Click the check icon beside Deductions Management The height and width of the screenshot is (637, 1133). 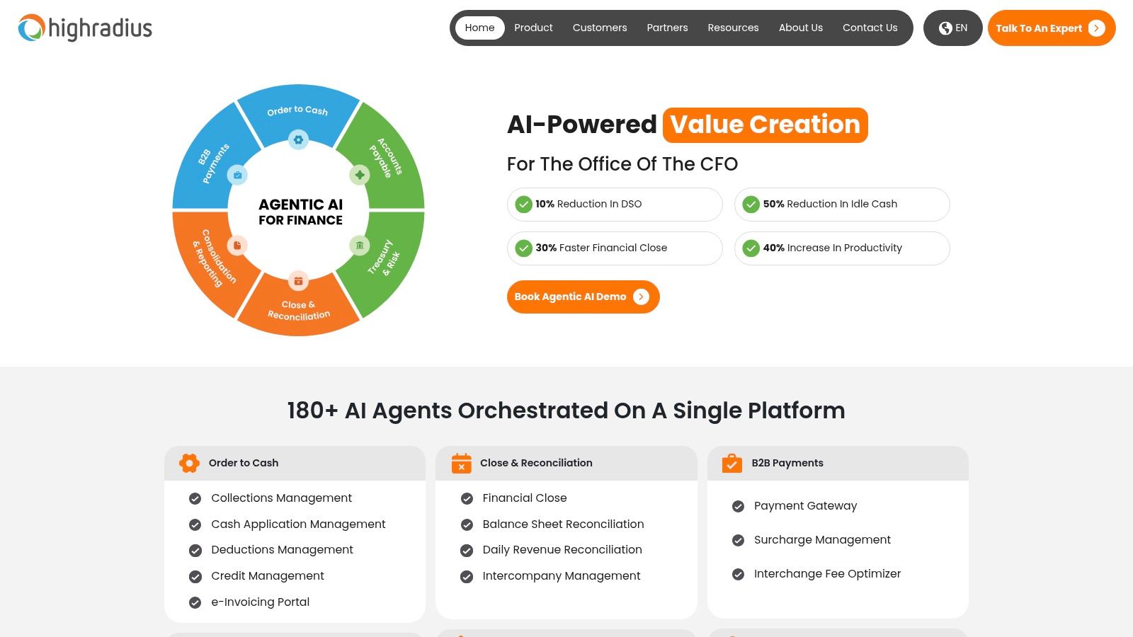pyautogui.click(x=195, y=550)
